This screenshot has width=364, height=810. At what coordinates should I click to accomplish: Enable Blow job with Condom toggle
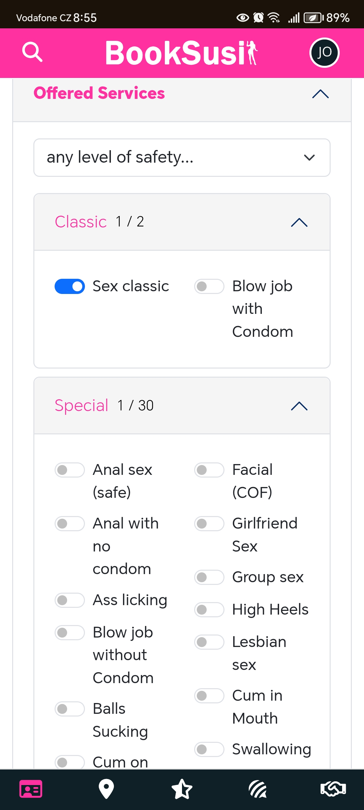(209, 287)
